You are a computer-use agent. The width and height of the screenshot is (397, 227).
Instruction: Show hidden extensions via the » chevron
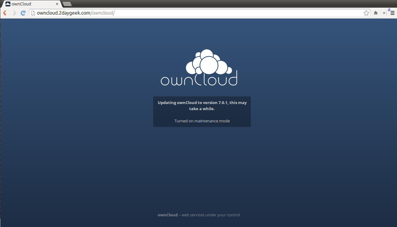coord(384,13)
